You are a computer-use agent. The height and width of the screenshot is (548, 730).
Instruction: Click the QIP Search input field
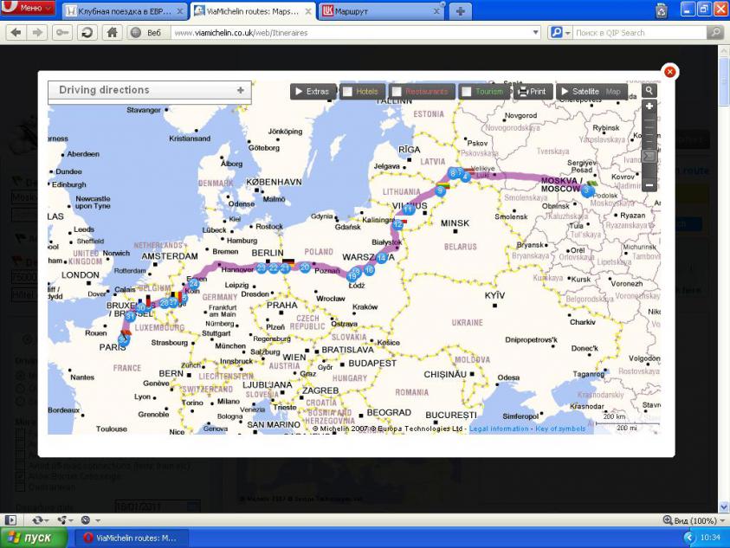click(640, 33)
